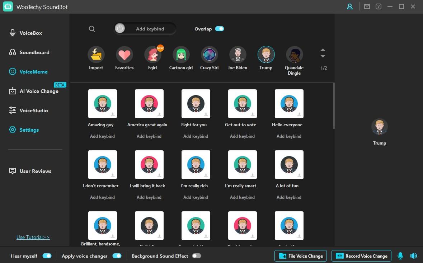This screenshot has height=263, width=423.
Task: Click the search magnifier icon
Action: (92, 29)
